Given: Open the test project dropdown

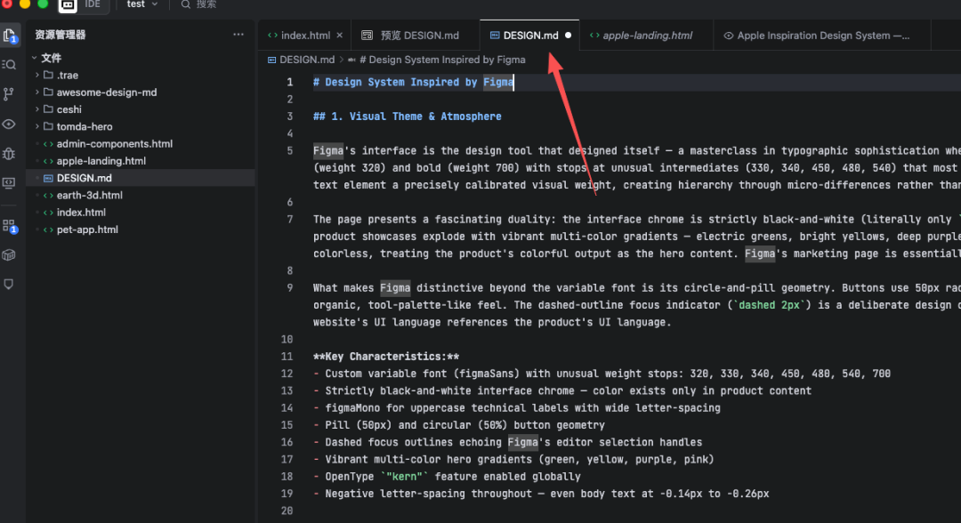Looking at the screenshot, I should pos(141,4).
